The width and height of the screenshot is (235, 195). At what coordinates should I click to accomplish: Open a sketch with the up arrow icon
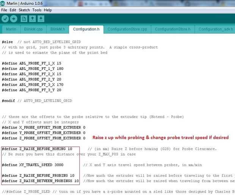click(32, 19)
